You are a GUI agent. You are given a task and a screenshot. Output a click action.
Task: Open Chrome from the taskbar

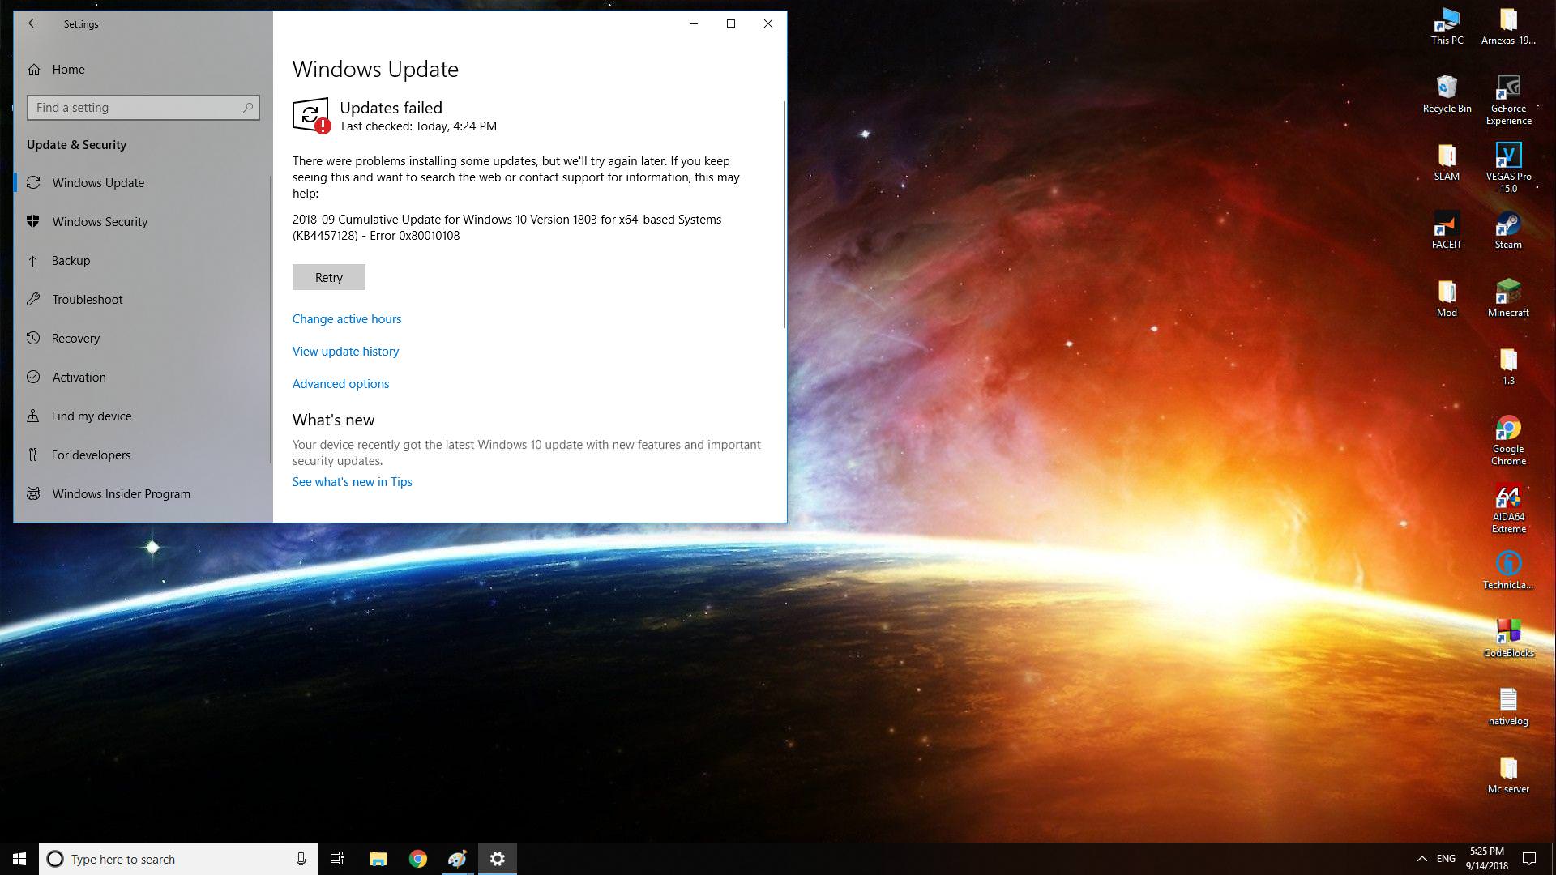click(x=417, y=859)
